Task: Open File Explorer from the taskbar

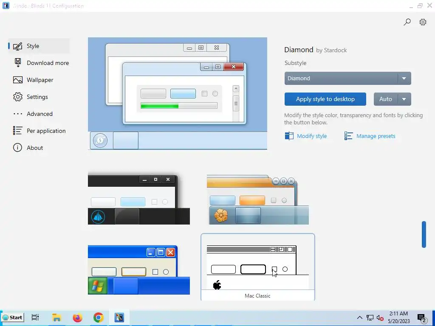Action: [56, 317]
